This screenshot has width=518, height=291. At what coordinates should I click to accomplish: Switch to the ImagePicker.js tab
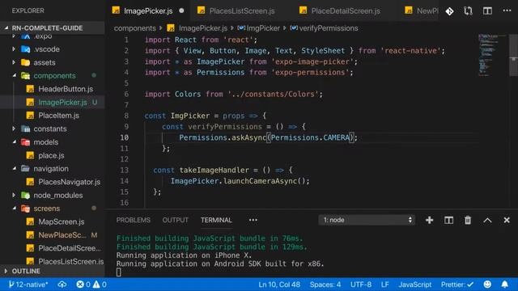(x=148, y=11)
